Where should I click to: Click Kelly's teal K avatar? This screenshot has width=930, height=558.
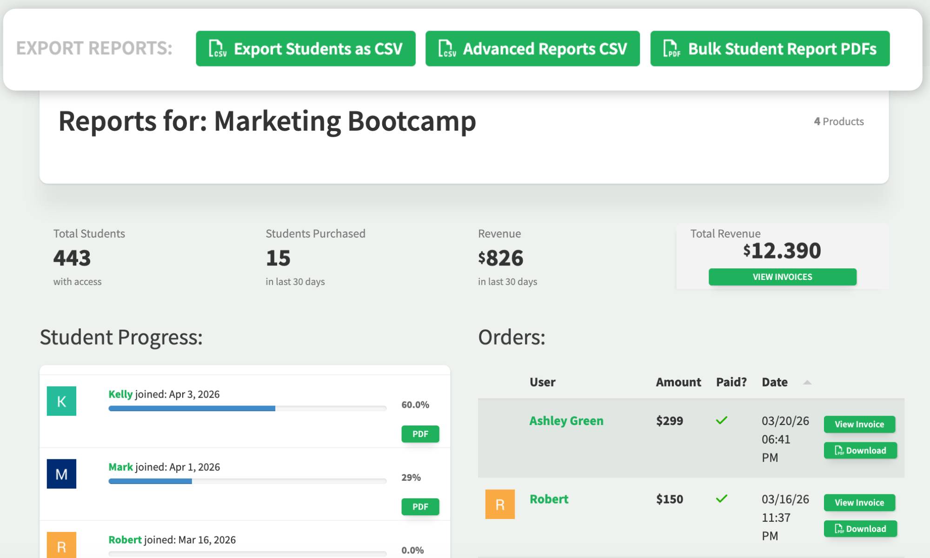pyautogui.click(x=61, y=401)
